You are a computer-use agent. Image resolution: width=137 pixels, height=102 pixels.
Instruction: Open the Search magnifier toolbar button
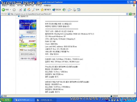(36, 10)
